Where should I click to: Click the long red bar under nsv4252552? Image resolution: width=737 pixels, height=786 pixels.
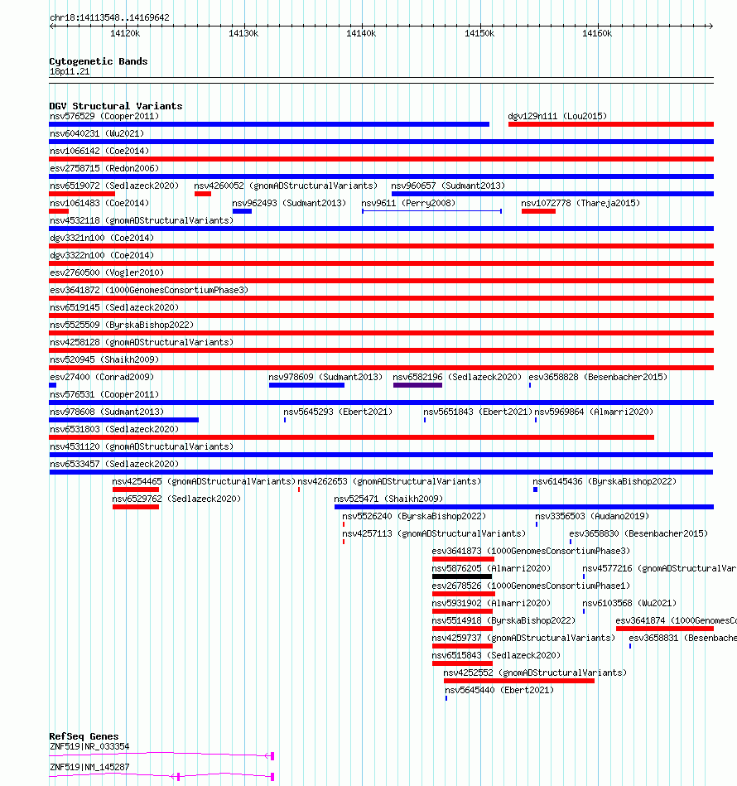(519, 681)
